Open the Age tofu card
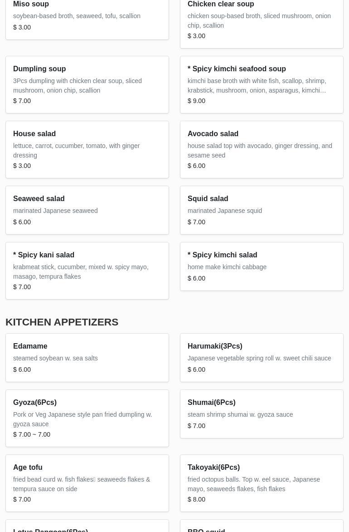Viewport: 349px width, 532px height. pyautogui.click(x=87, y=483)
